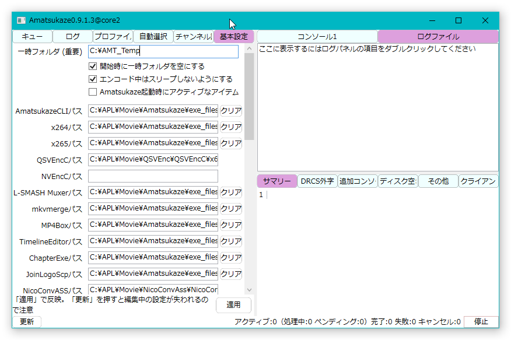Switch to the 追加コンソール tab
The width and height of the screenshot is (511, 340).
(358, 181)
